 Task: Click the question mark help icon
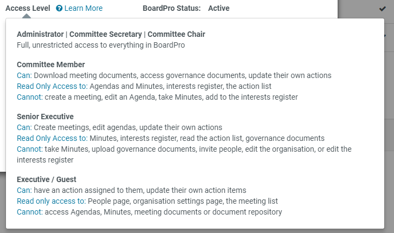59,8
